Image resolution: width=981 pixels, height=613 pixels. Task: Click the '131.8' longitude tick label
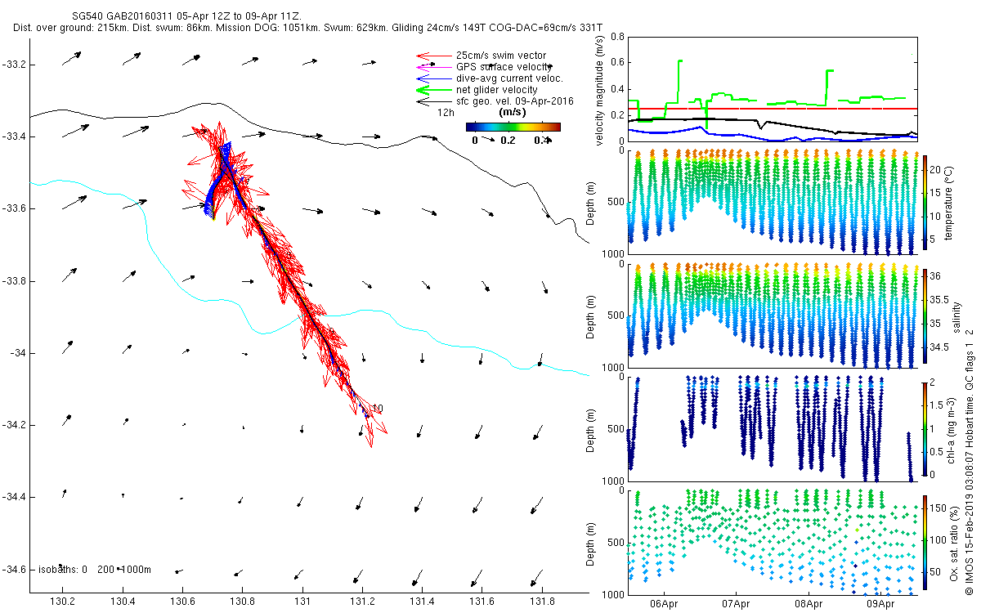[543, 602]
